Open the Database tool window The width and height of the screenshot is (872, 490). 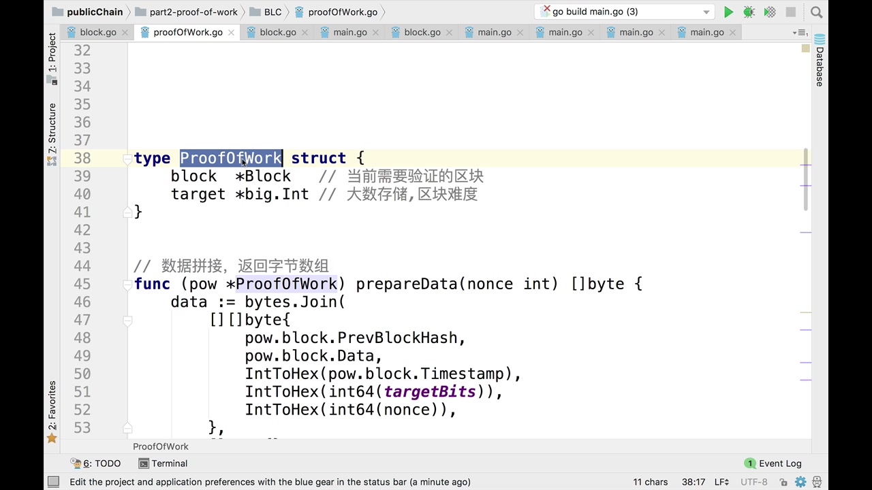pos(820,61)
